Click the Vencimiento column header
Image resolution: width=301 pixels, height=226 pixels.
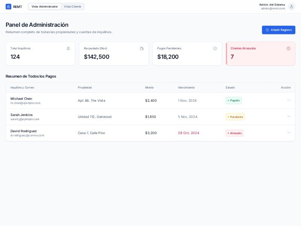[186, 87]
